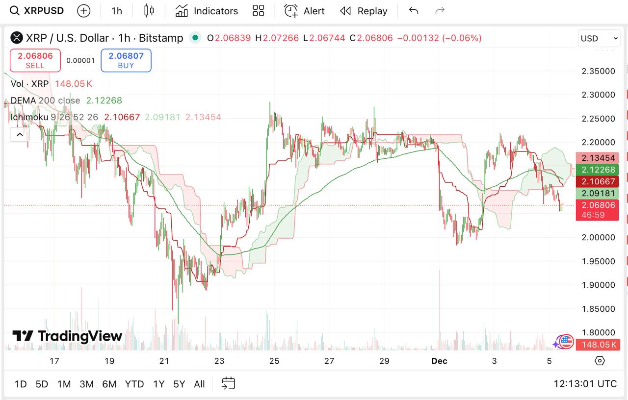Open the USD currency dropdown
Screen dimensions: 628x400
pos(599,38)
